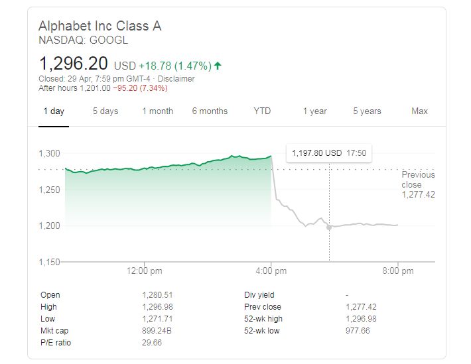The image size is (471, 364).
Task: Click the 1,296.20 current price
Action: [x=74, y=64]
